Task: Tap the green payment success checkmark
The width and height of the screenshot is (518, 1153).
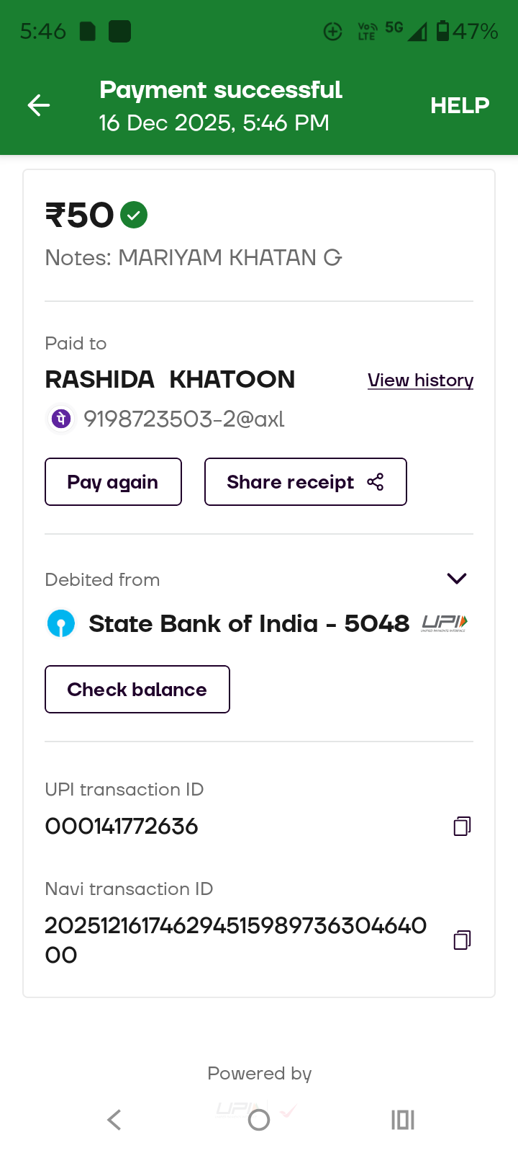Action: click(x=134, y=215)
